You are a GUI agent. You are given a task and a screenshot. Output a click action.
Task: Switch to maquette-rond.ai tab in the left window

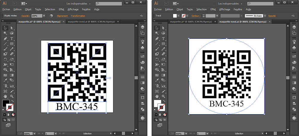point(91,22)
